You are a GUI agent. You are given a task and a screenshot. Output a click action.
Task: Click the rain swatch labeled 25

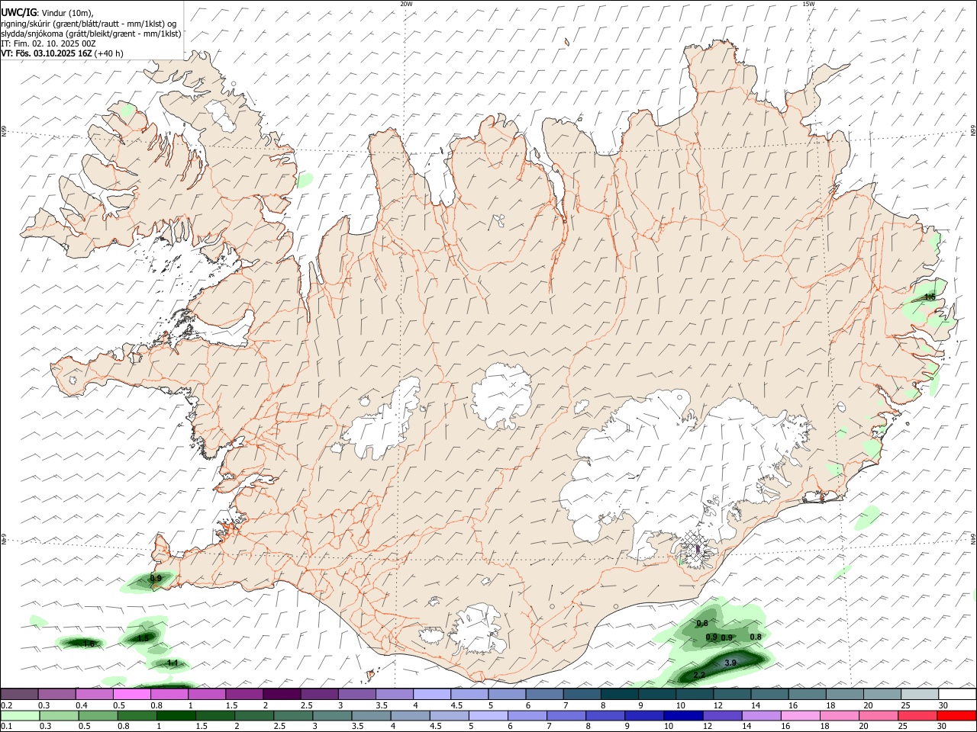point(917,715)
